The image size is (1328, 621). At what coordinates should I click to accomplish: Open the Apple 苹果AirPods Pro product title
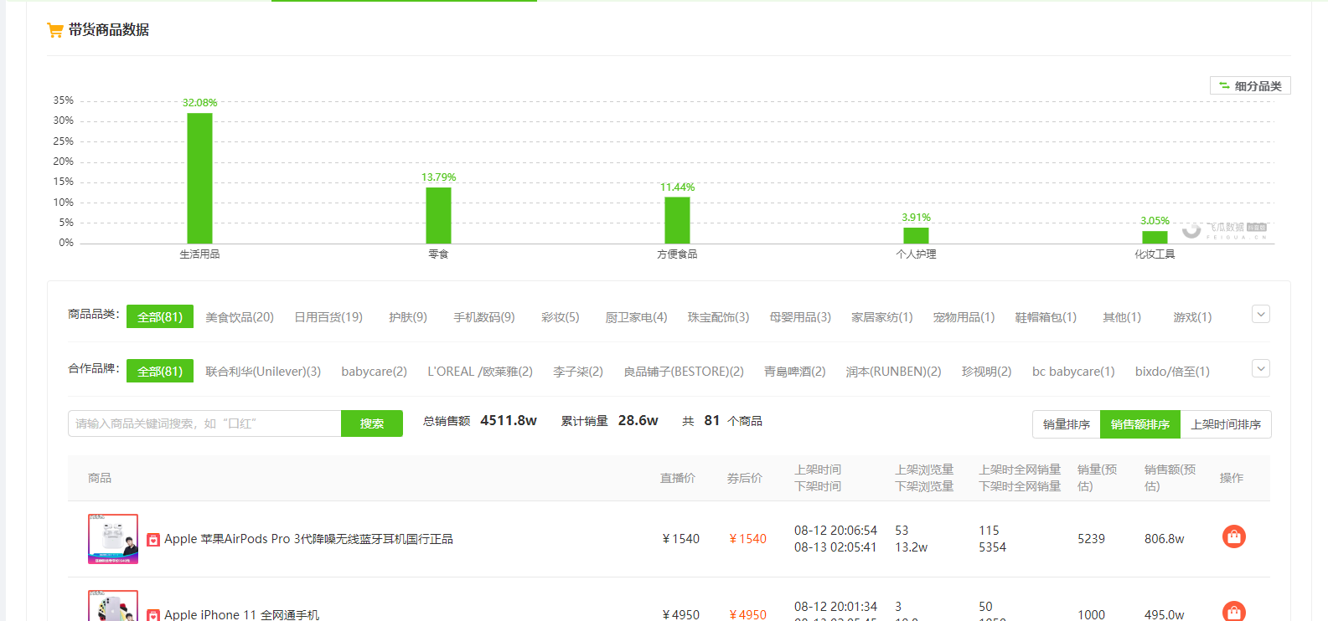pyautogui.click(x=308, y=539)
